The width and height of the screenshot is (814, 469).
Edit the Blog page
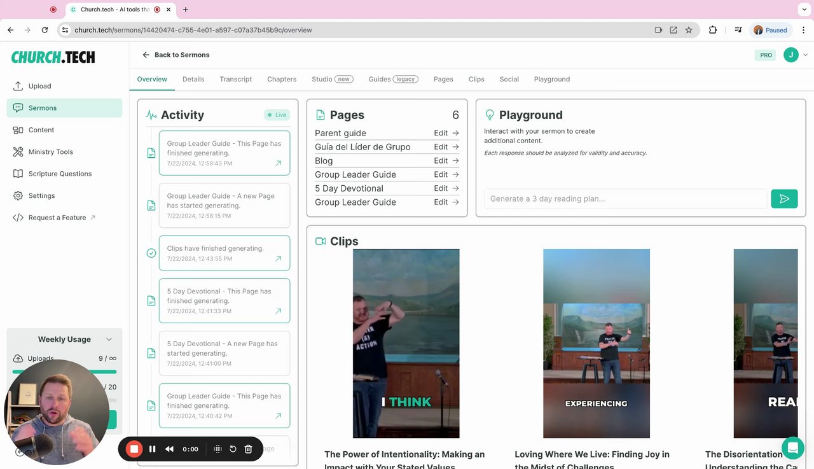446,161
